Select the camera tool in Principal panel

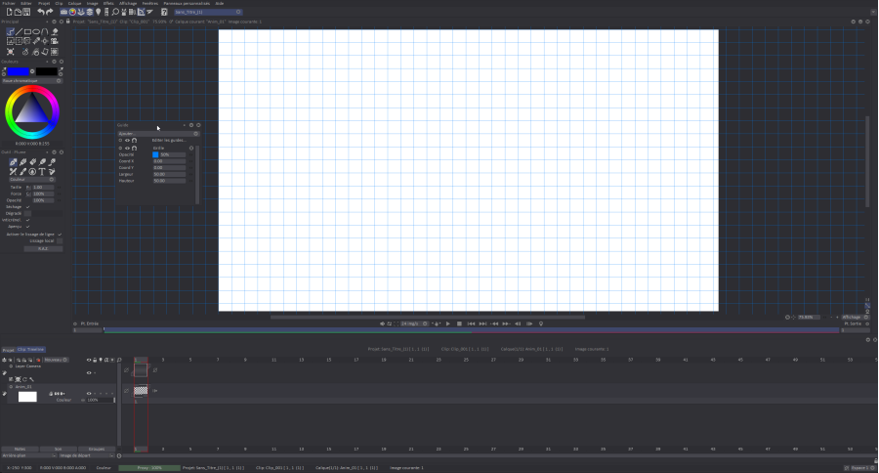coord(55,41)
